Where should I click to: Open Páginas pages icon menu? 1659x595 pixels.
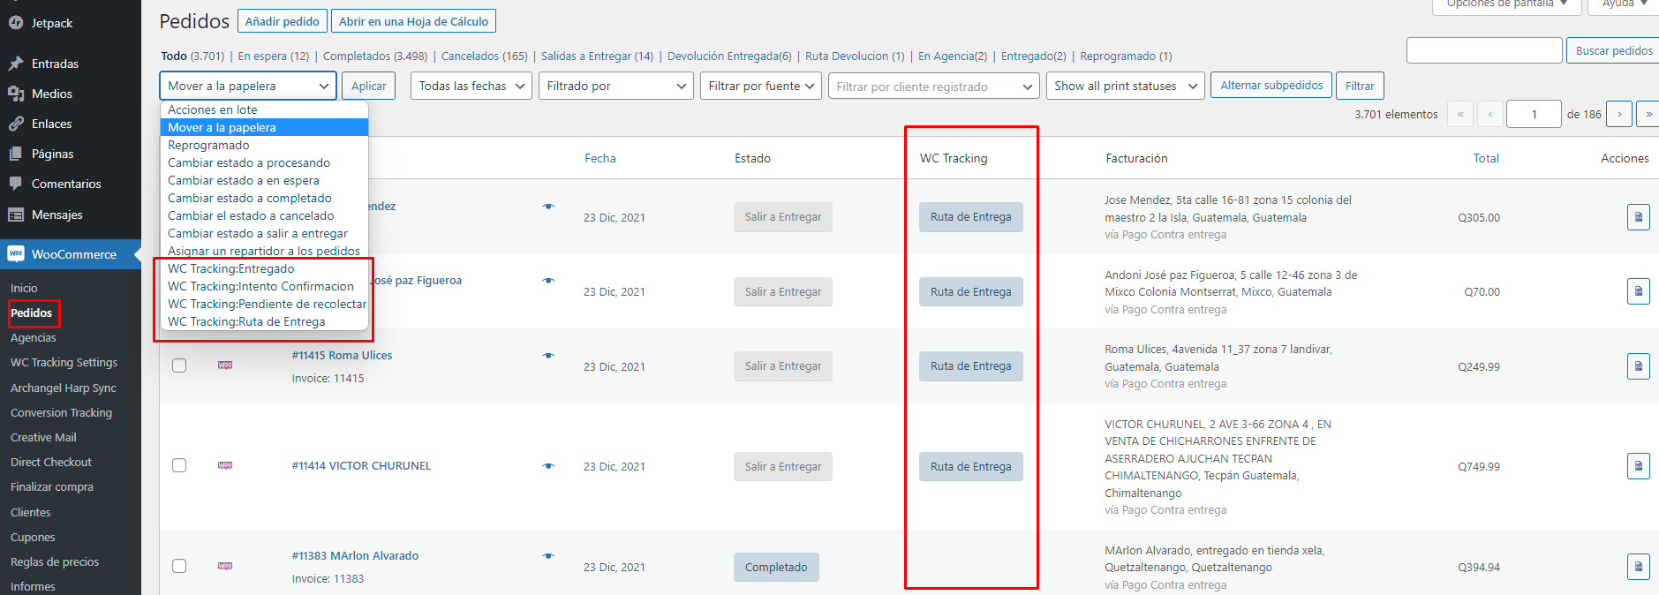(x=16, y=154)
